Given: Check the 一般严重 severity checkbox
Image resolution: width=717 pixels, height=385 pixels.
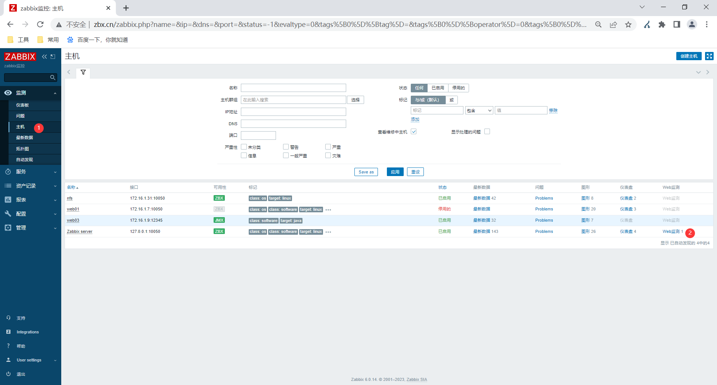Looking at the screenshot, I should (286, 155).
